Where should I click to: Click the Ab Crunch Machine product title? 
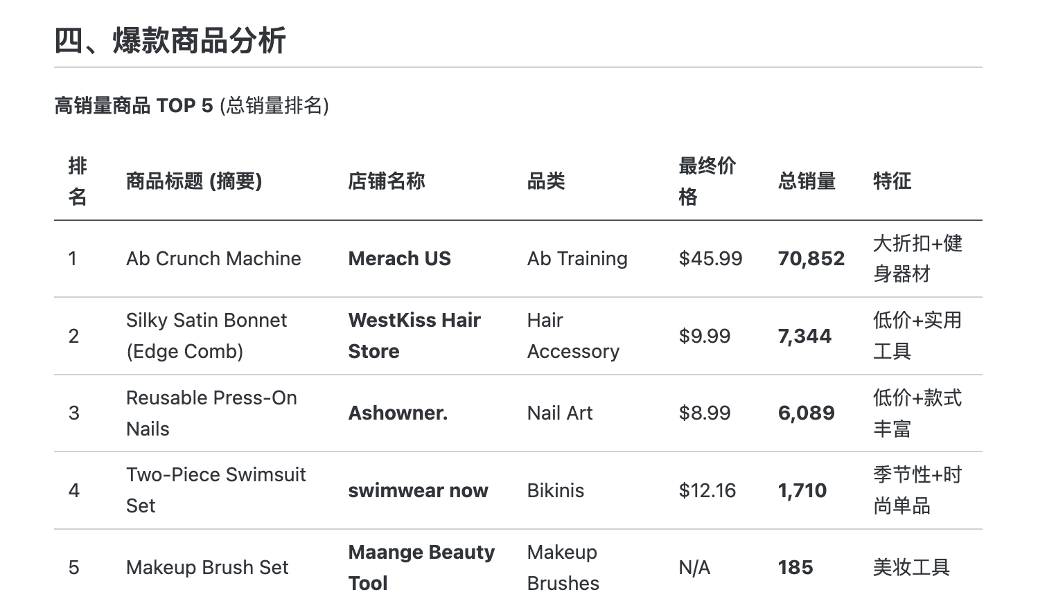coord(213,259)
